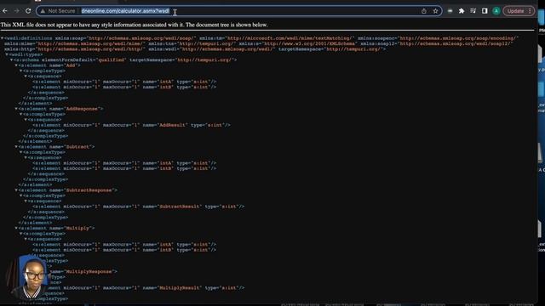
Task: Collapse the element name="Subtract" node
Action: (16, 147)
